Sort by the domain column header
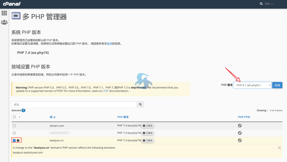This screenshot has height=162, width=287. [x=52, y=117]
